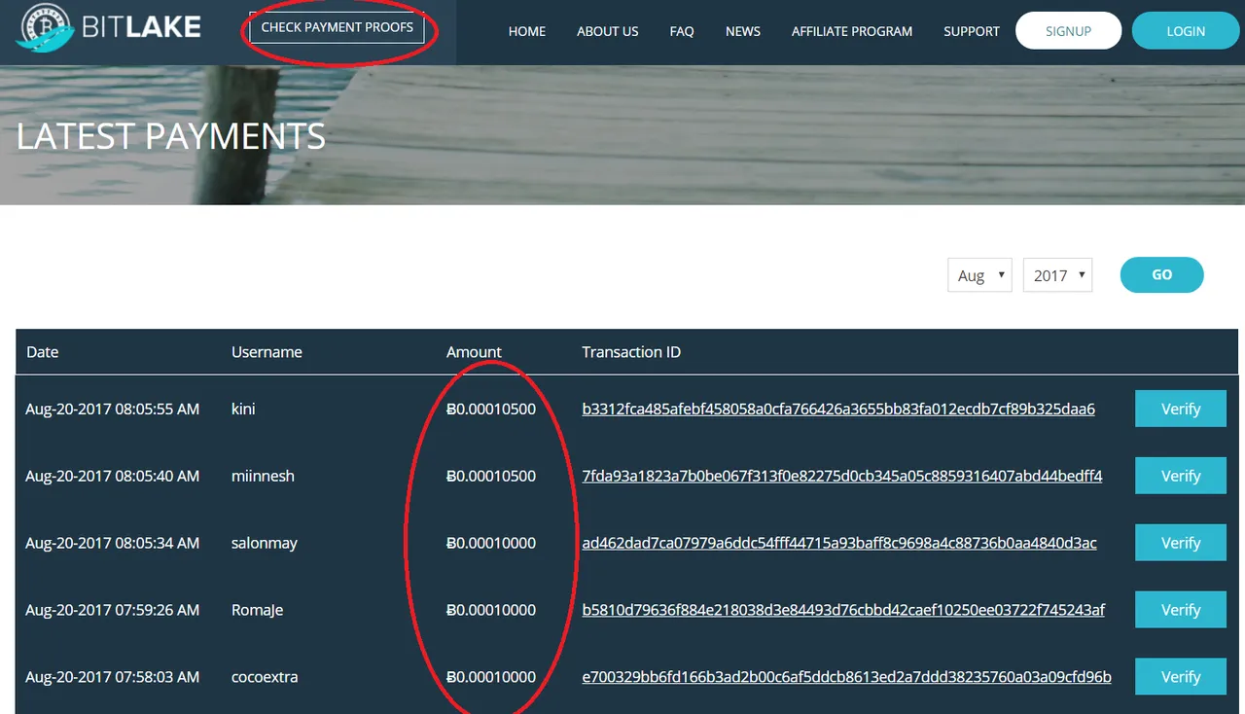Open transaction ID starting ad462dad
This screenshot has height=714, width=1245.
(x=839, y=543)
